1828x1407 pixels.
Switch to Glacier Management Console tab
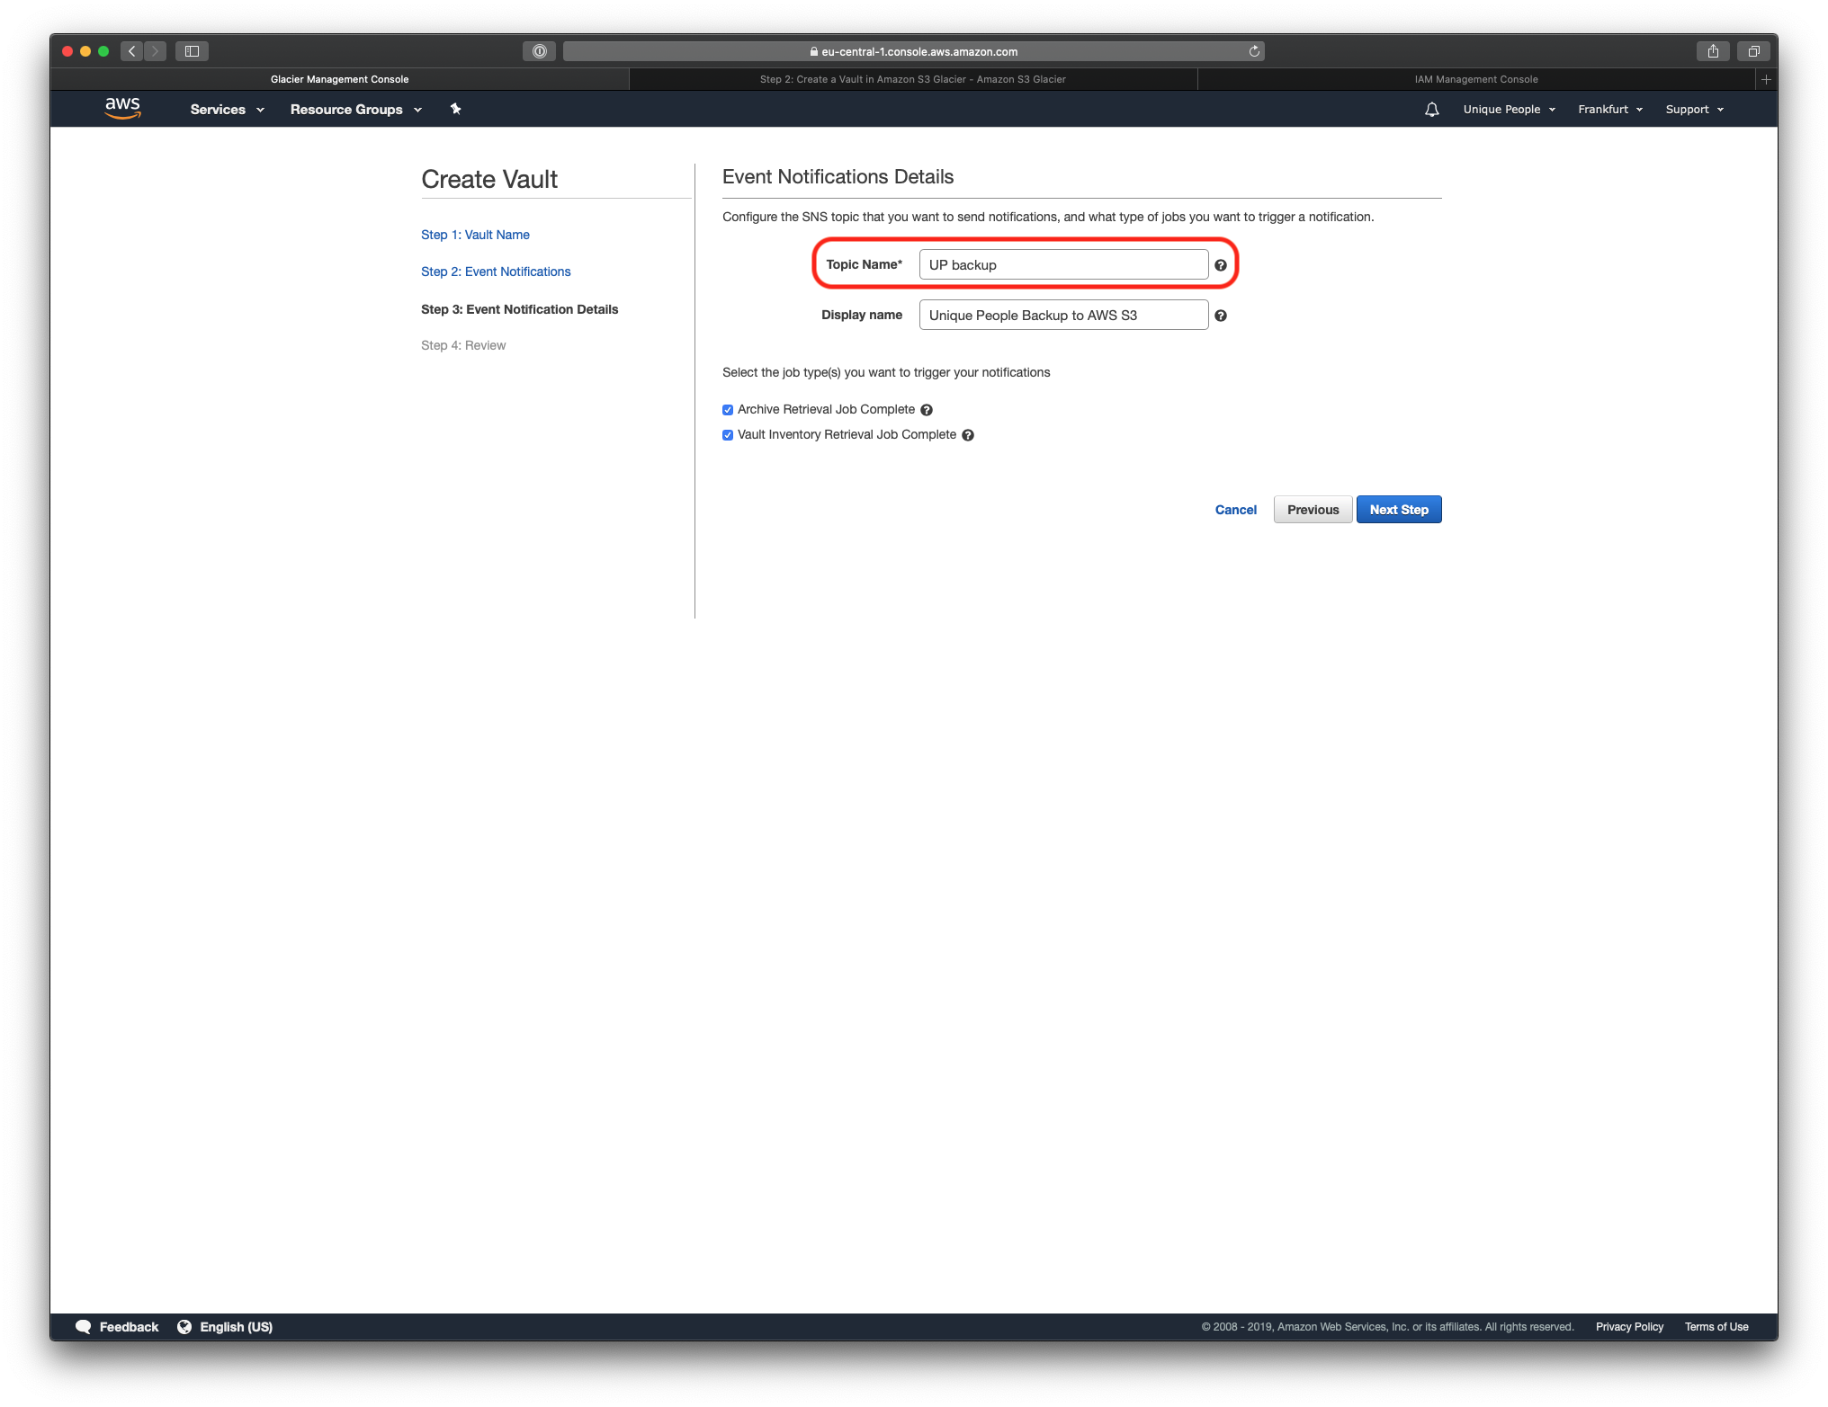point(339,79)
